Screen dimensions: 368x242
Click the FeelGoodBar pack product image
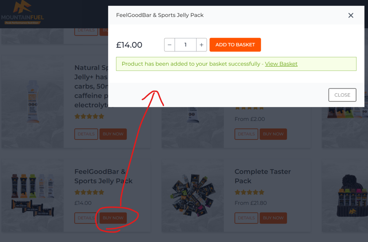tap(32, 195)
